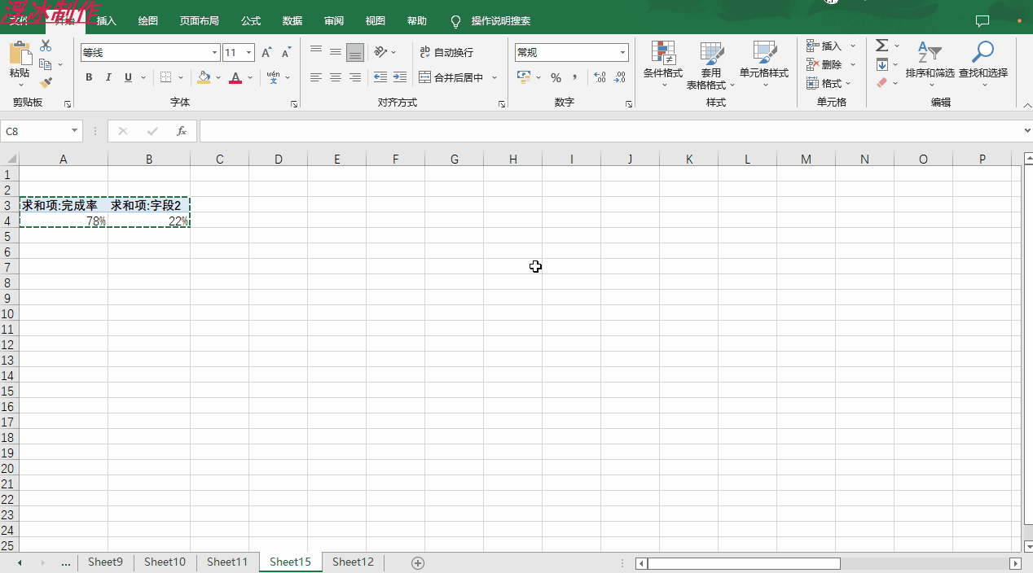Click 删除 delete cells button
Viewport: 1033px width, 573px height.
coord(824,64)
